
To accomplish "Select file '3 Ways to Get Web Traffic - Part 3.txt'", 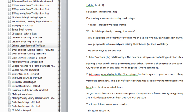I will pyautogui.click(x=30, y=13).
